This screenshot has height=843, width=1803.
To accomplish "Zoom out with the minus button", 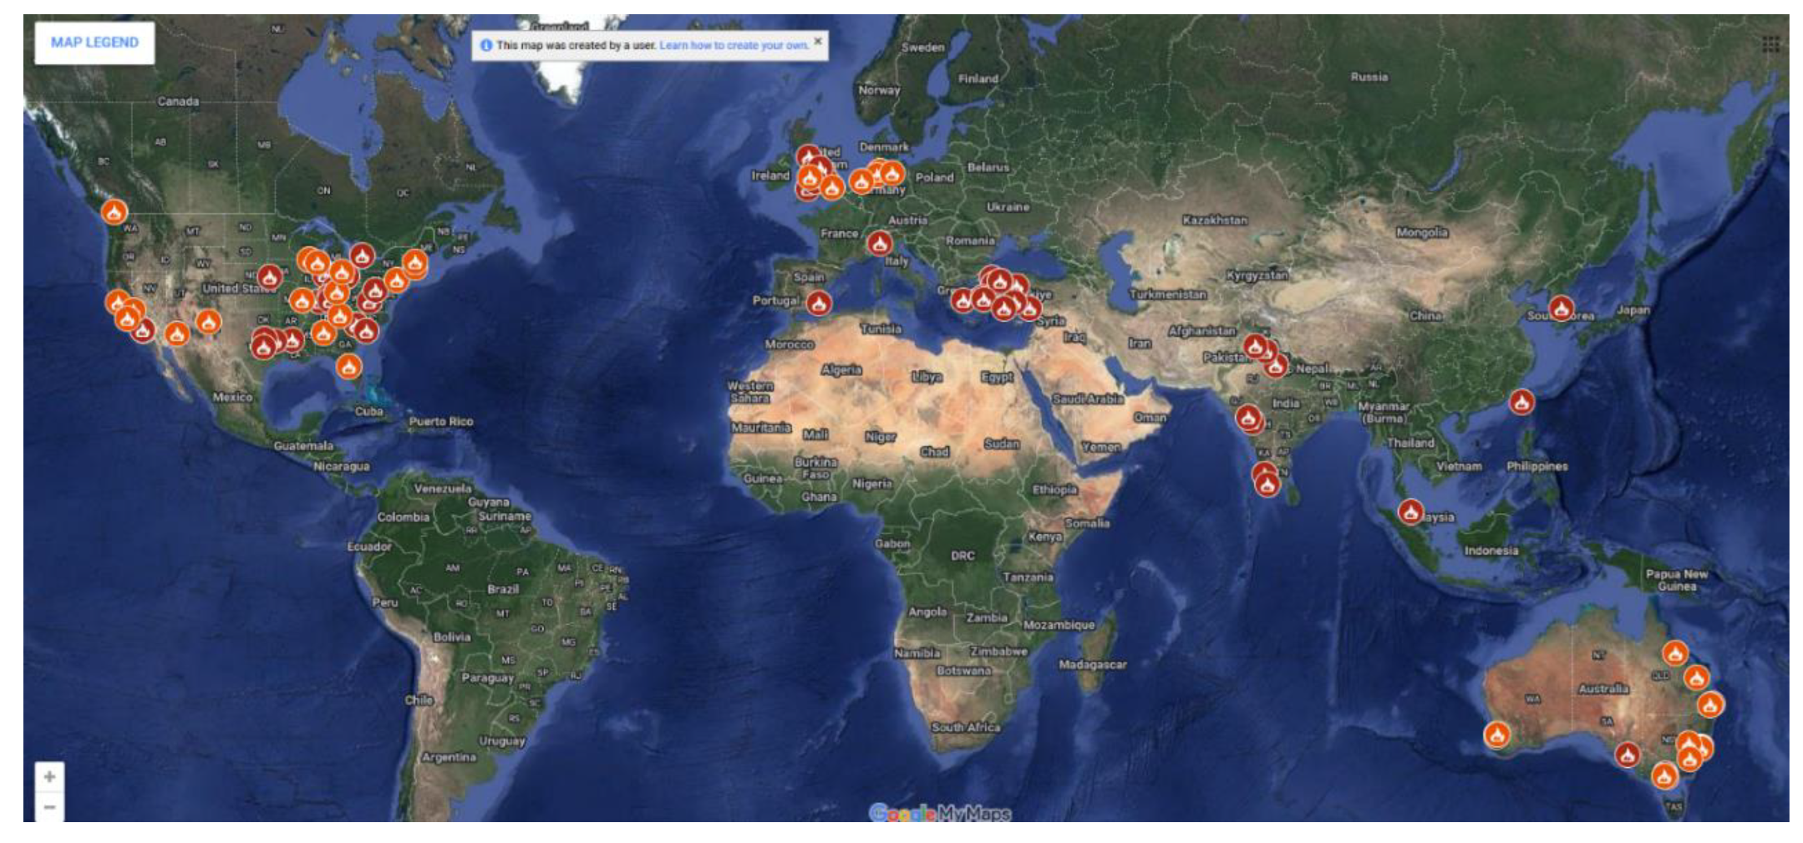I will tap(50, 807).
